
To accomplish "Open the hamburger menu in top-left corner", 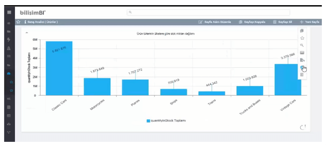I will 9,12.
